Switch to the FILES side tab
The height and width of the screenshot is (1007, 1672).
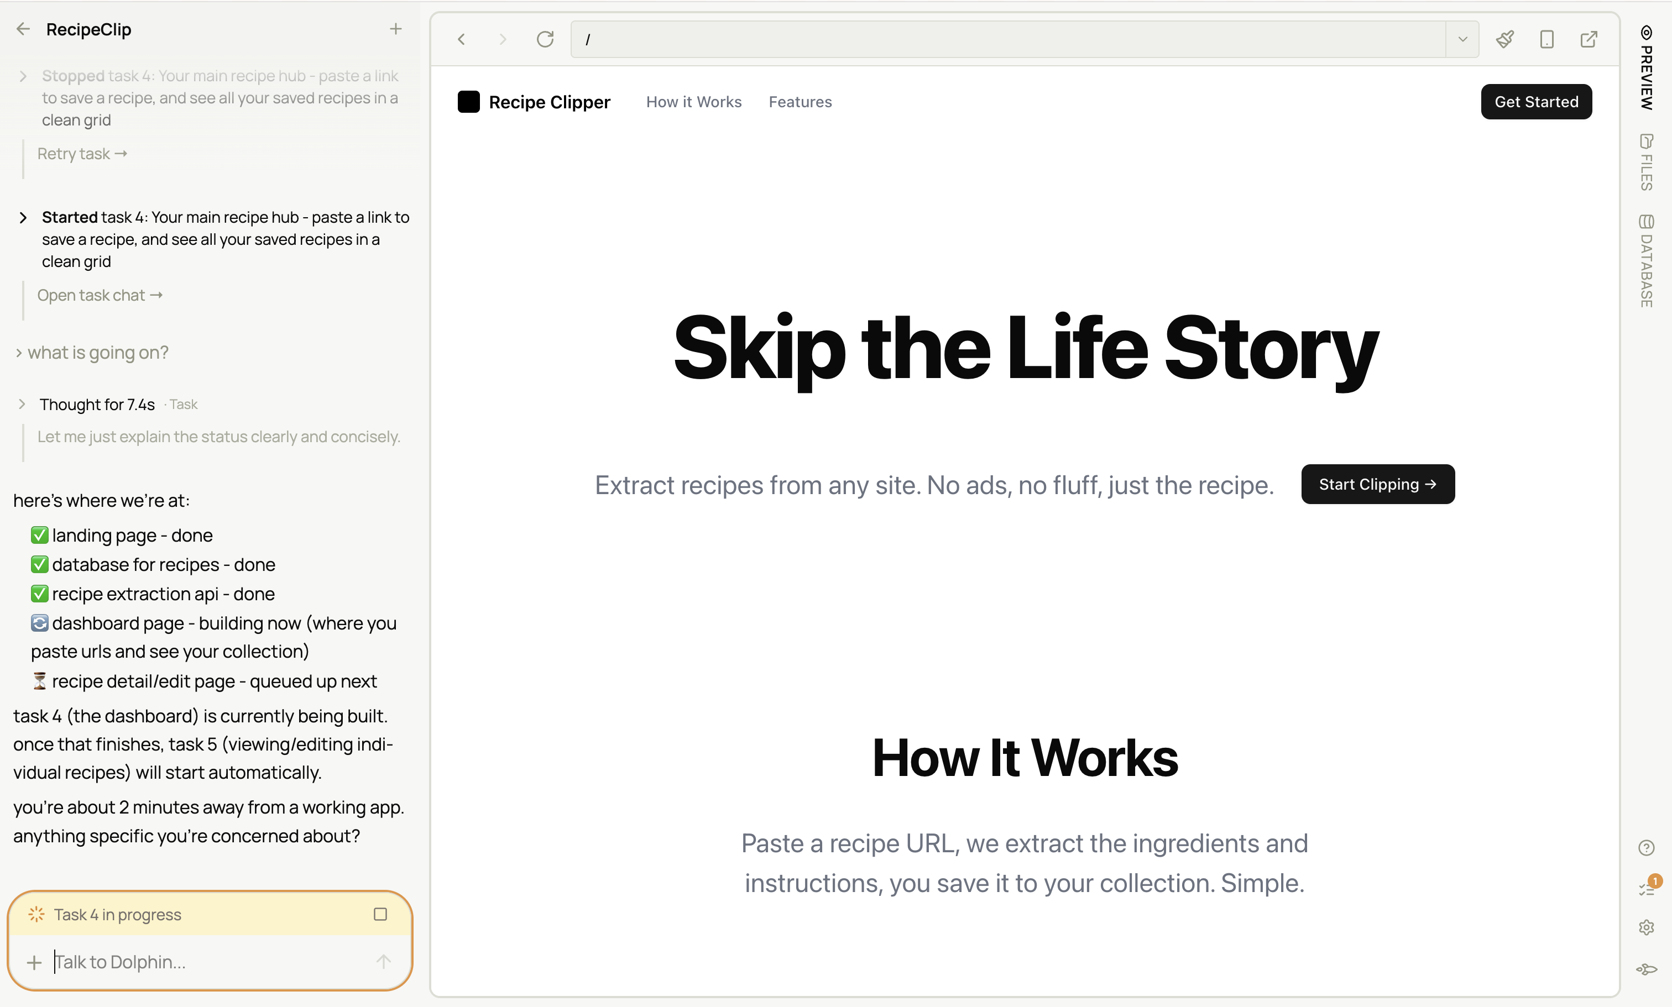pyautogui.click(x=1646, y=162)
